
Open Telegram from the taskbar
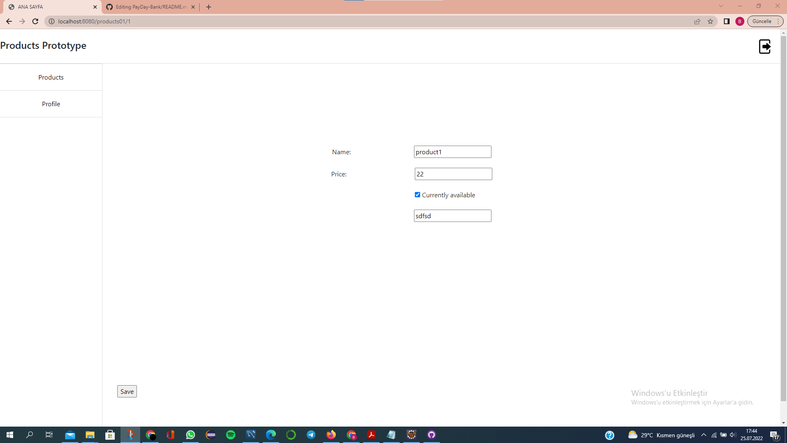coord(311,435)
